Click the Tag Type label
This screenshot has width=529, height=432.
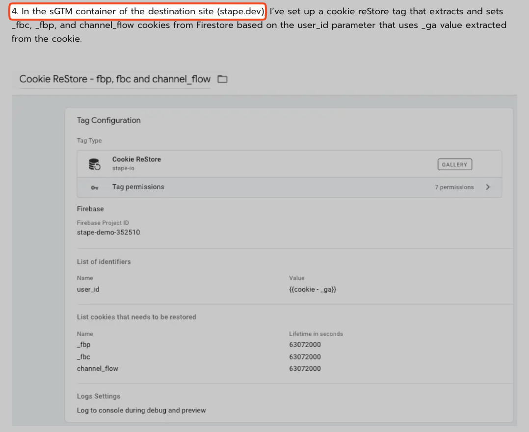pos(89,141)
